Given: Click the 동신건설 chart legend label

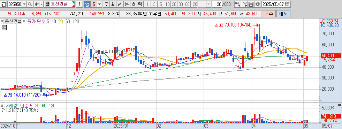Looking at the screenshot, I should pos(13,21).
